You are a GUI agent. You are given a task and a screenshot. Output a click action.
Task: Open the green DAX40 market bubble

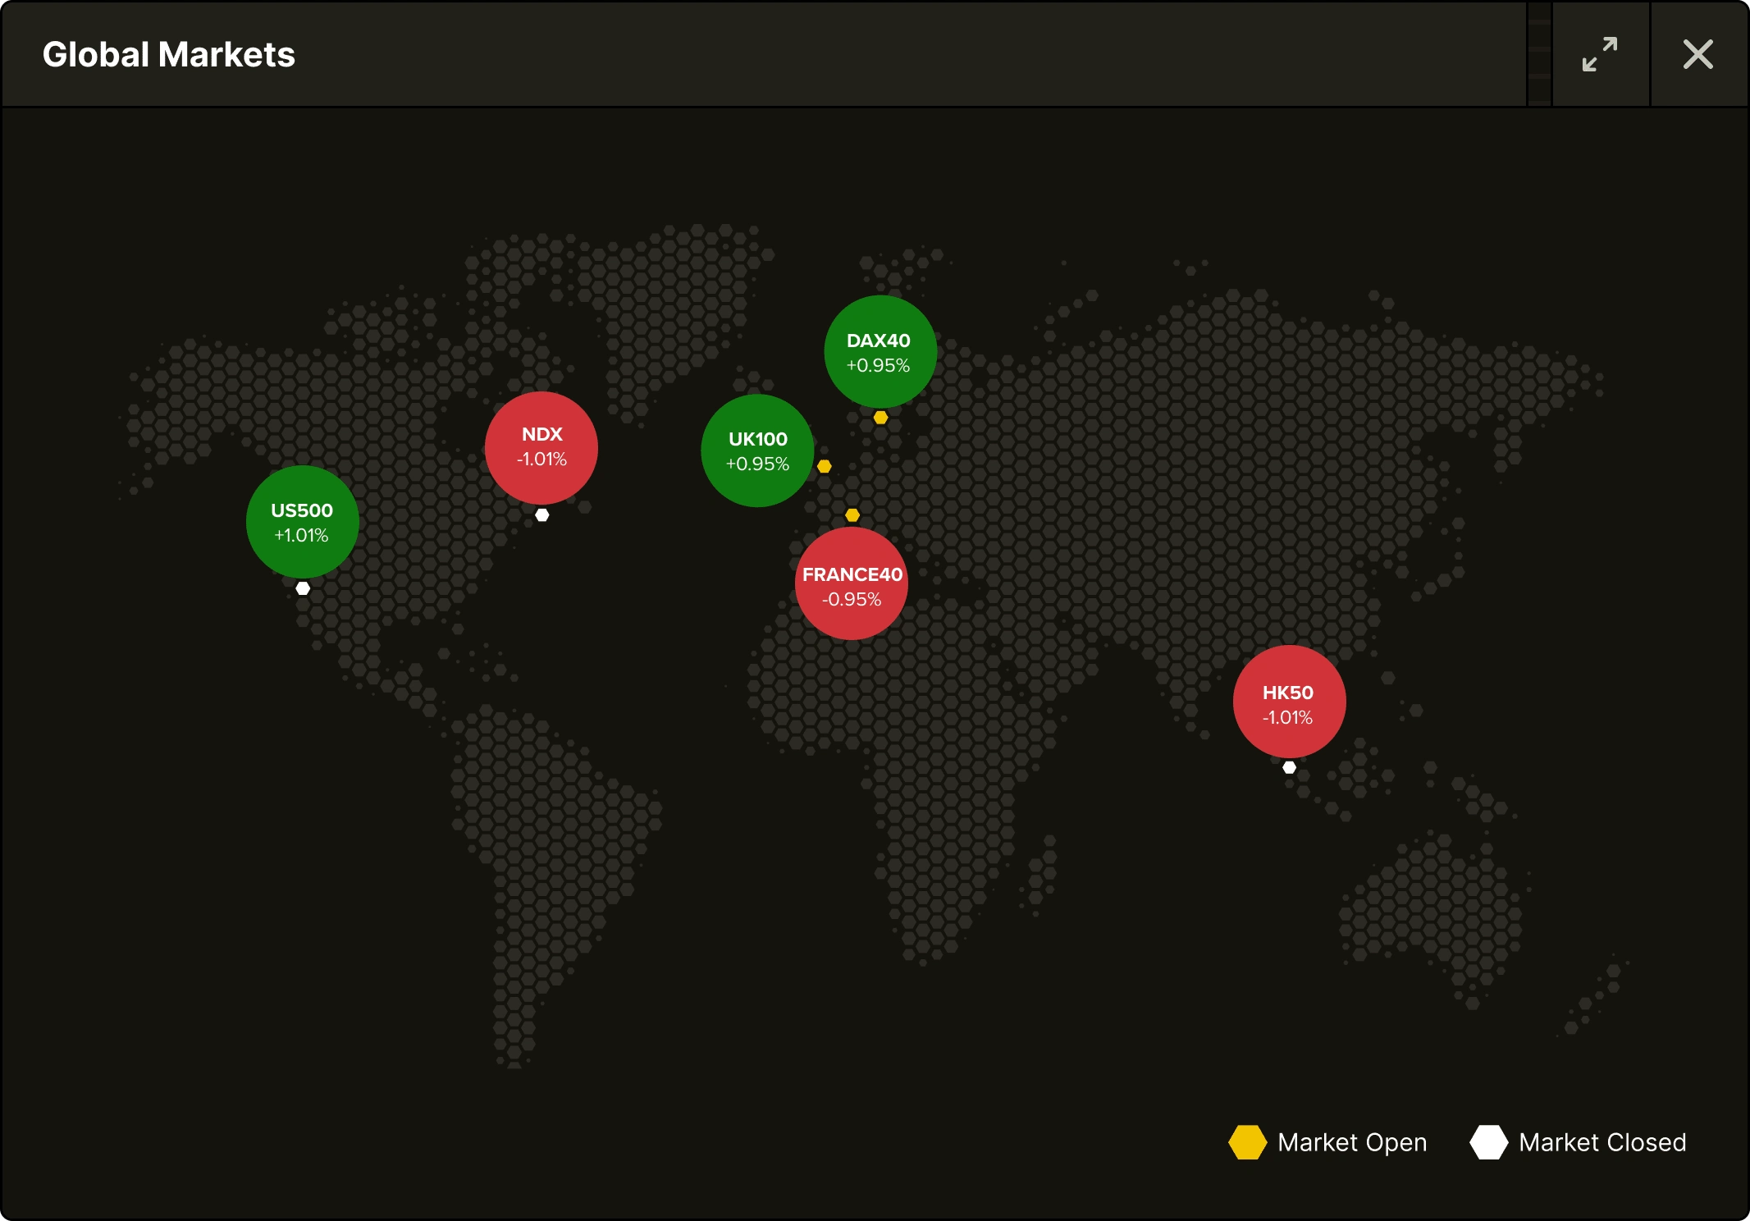click(880, 352)
